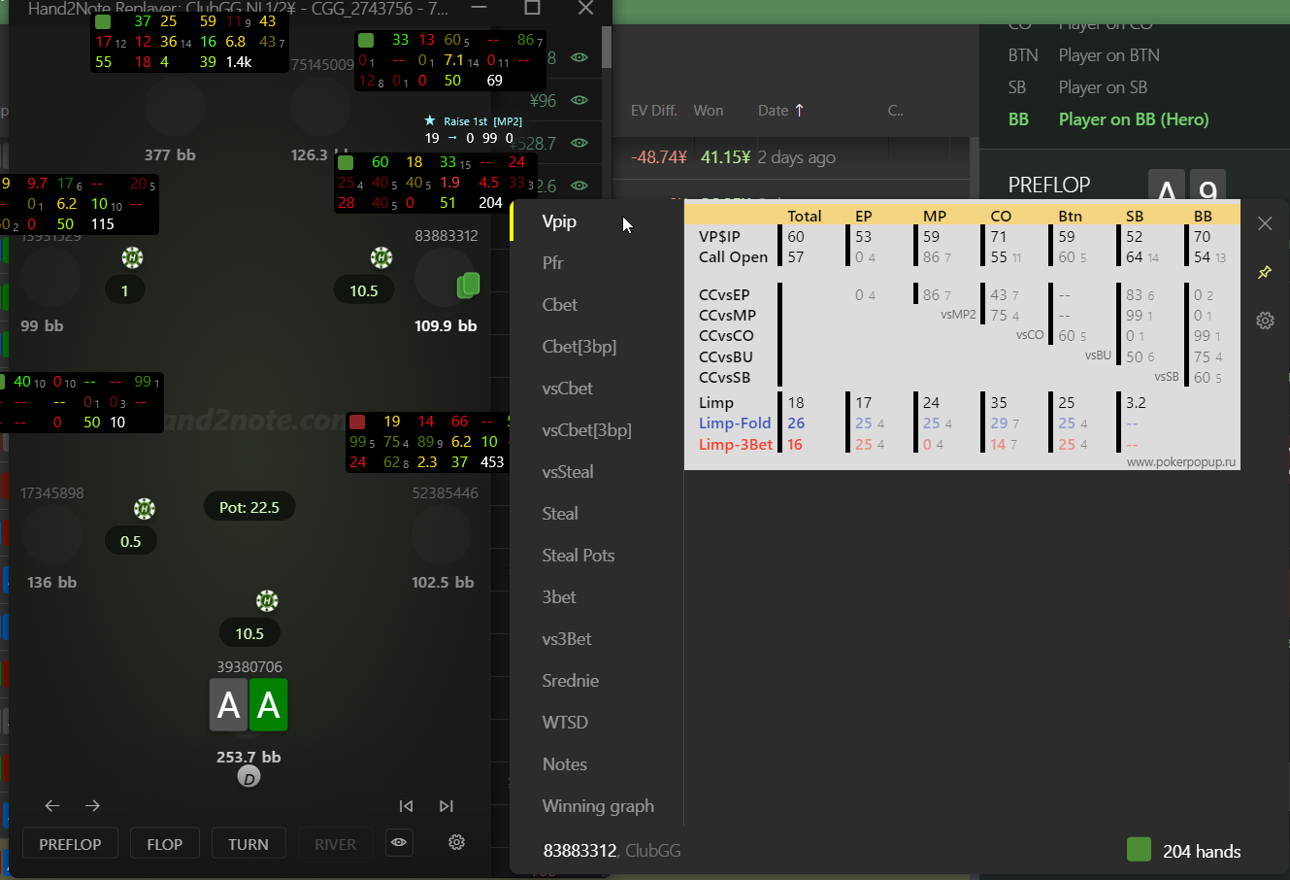Click VP$IP Total value 60

796,237
